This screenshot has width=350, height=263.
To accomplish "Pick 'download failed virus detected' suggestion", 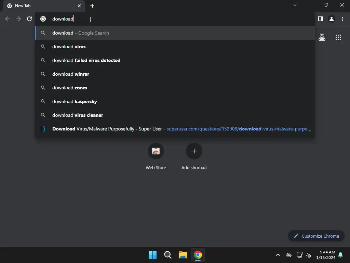I will (175, 60).
